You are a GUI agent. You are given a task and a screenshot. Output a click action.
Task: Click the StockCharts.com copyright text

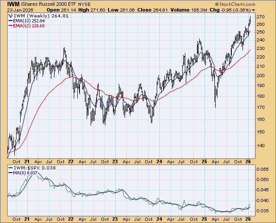235,4
